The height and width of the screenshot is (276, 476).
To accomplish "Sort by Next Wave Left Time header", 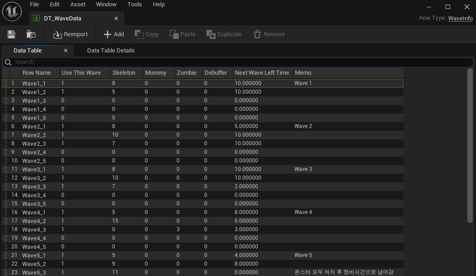I will point(262,73).
